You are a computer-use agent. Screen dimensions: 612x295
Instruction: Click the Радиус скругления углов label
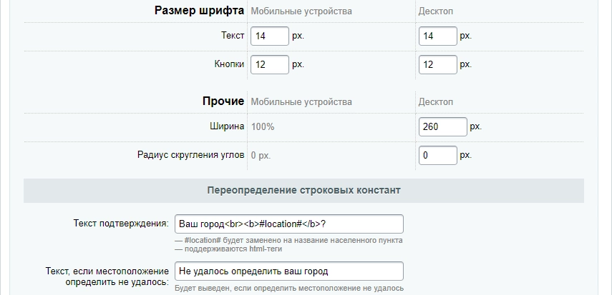click(x=190, y=154)
